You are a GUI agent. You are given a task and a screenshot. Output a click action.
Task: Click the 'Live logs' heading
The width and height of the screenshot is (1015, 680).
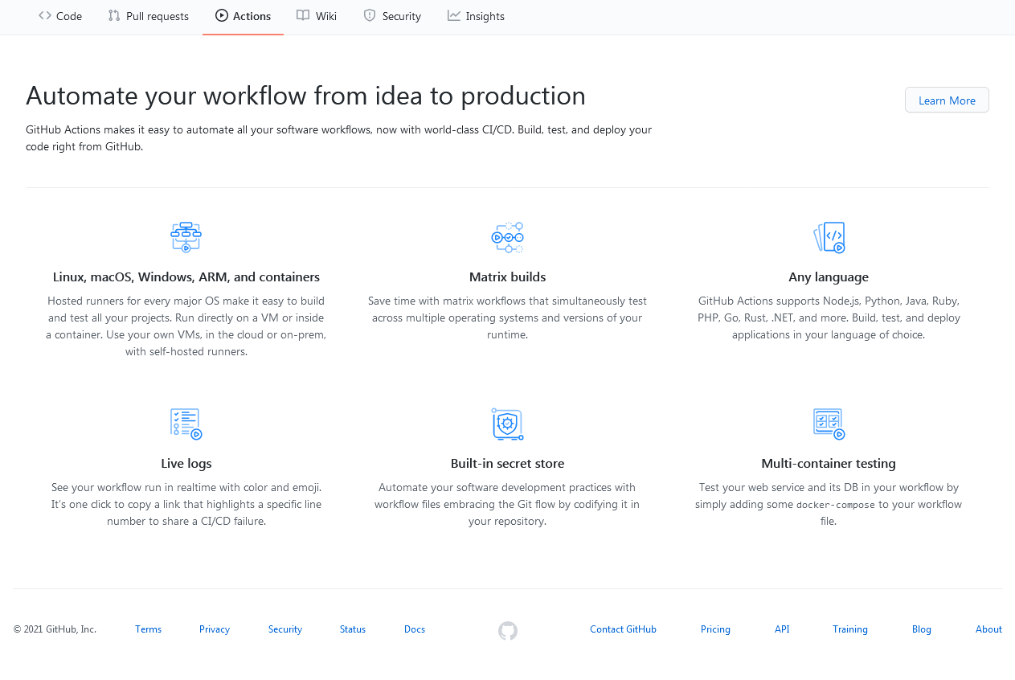pyautogui.click(x=186, y=464)
